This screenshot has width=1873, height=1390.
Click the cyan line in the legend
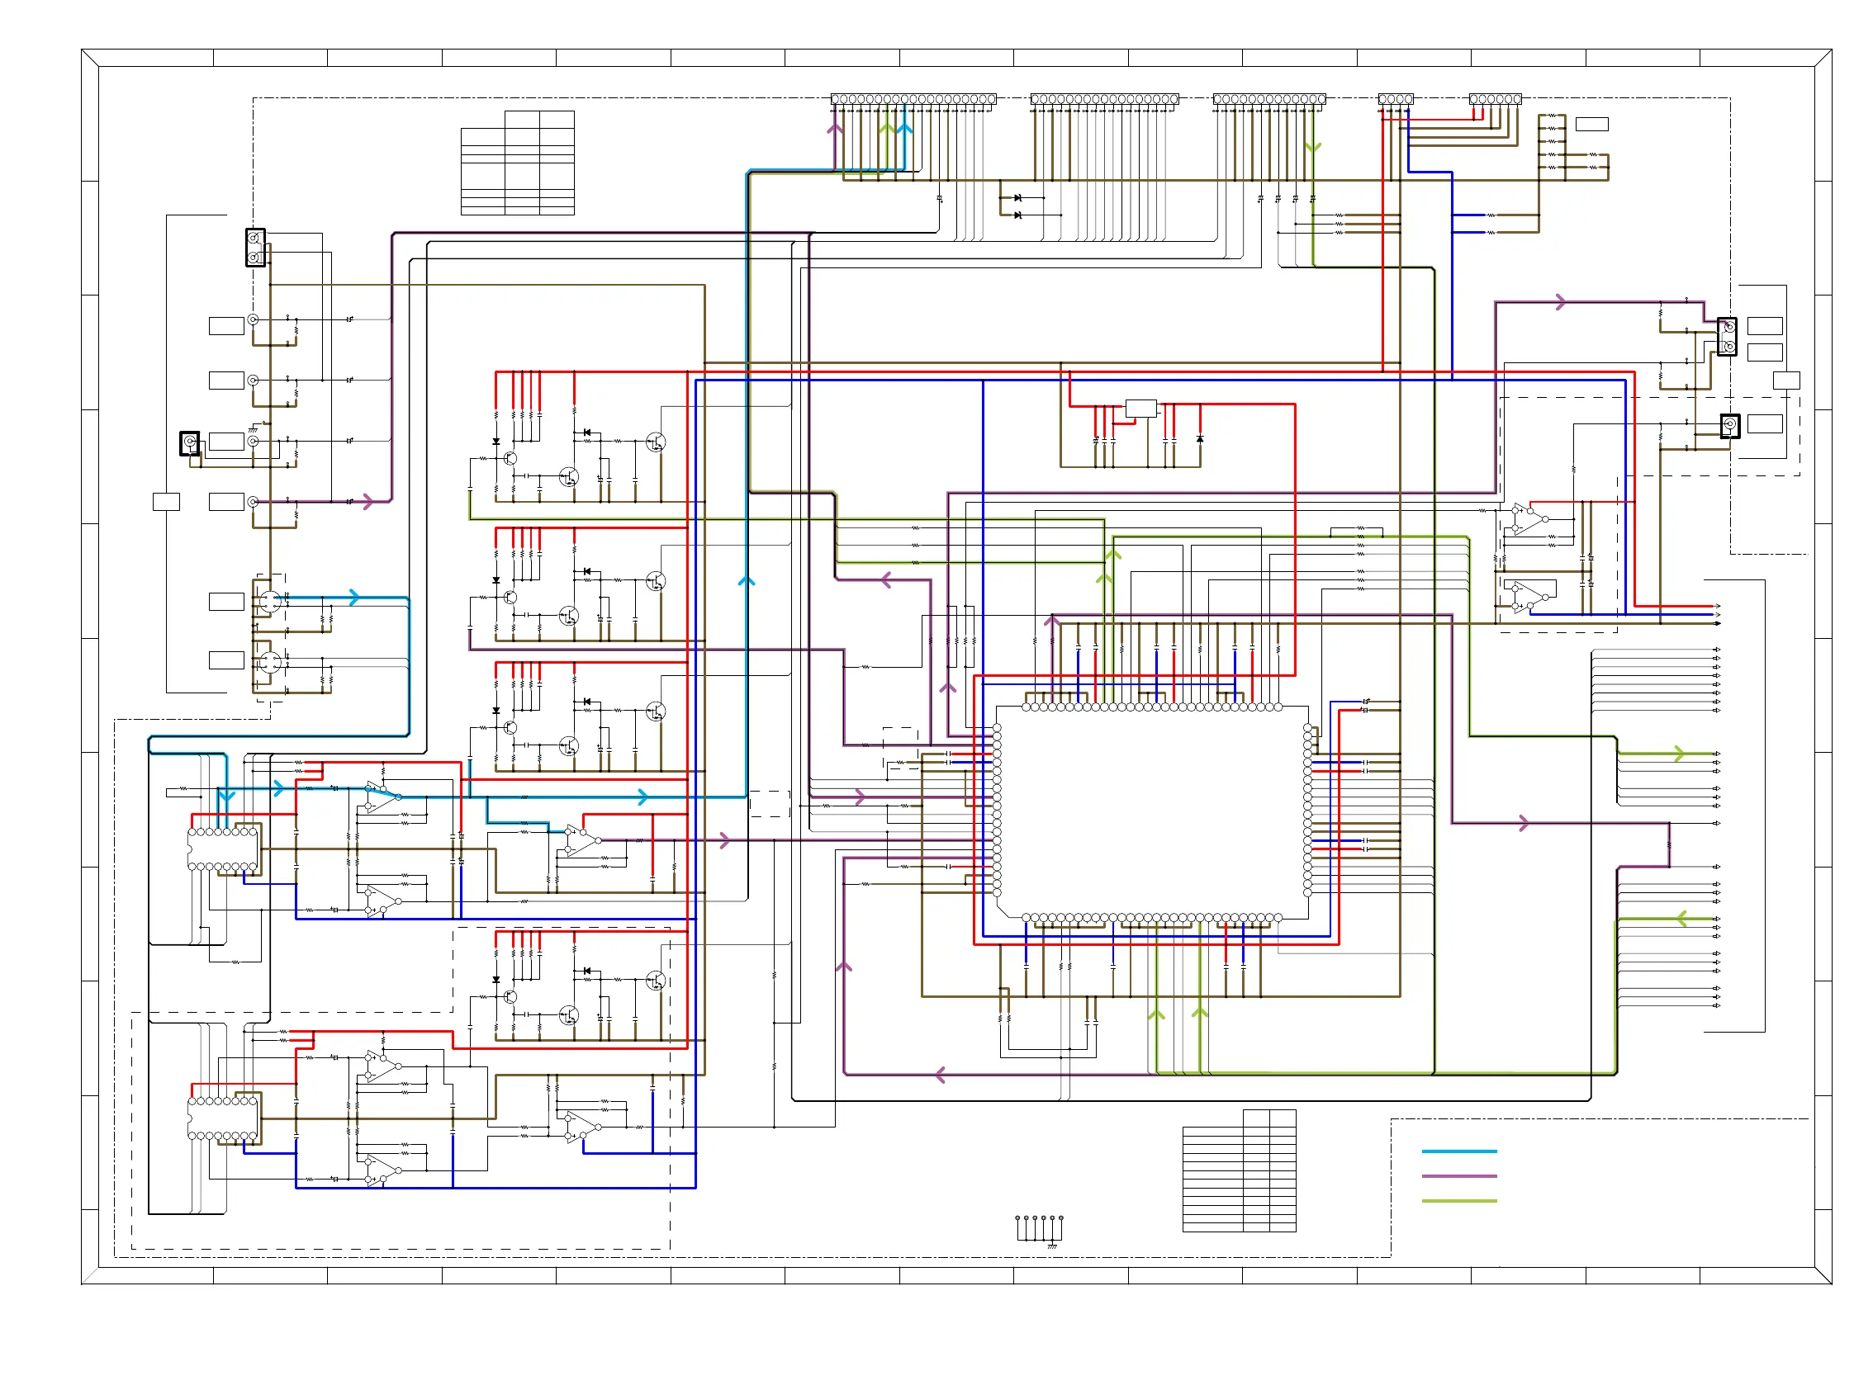[x=1458, y=1151]
